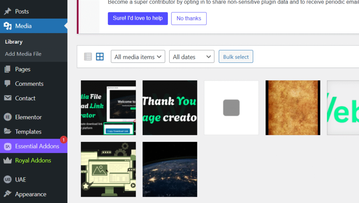
Task: Click the UAE circle icon
Action: [x=8, y=179]
